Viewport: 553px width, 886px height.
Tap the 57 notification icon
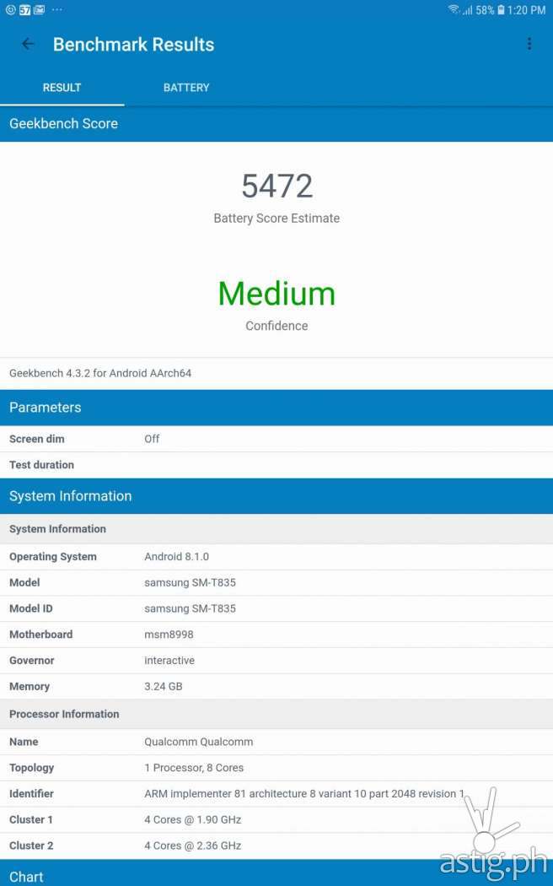point(24,9)
